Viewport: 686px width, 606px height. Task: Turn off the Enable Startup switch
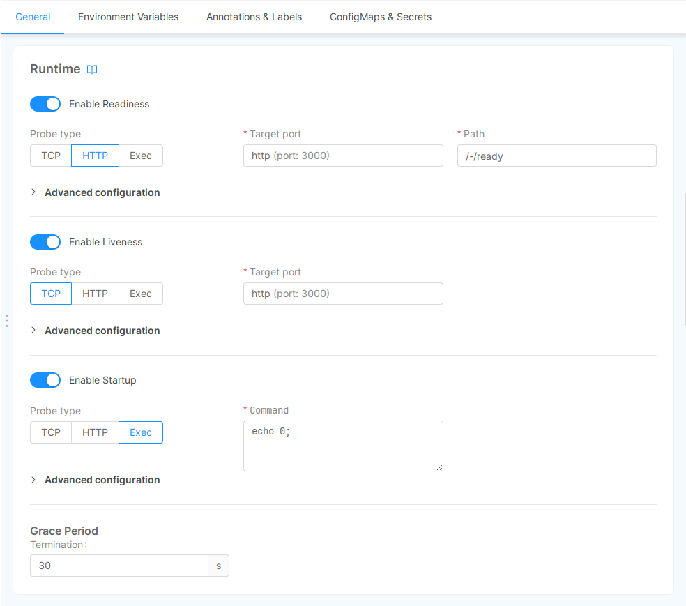[45, 380]
